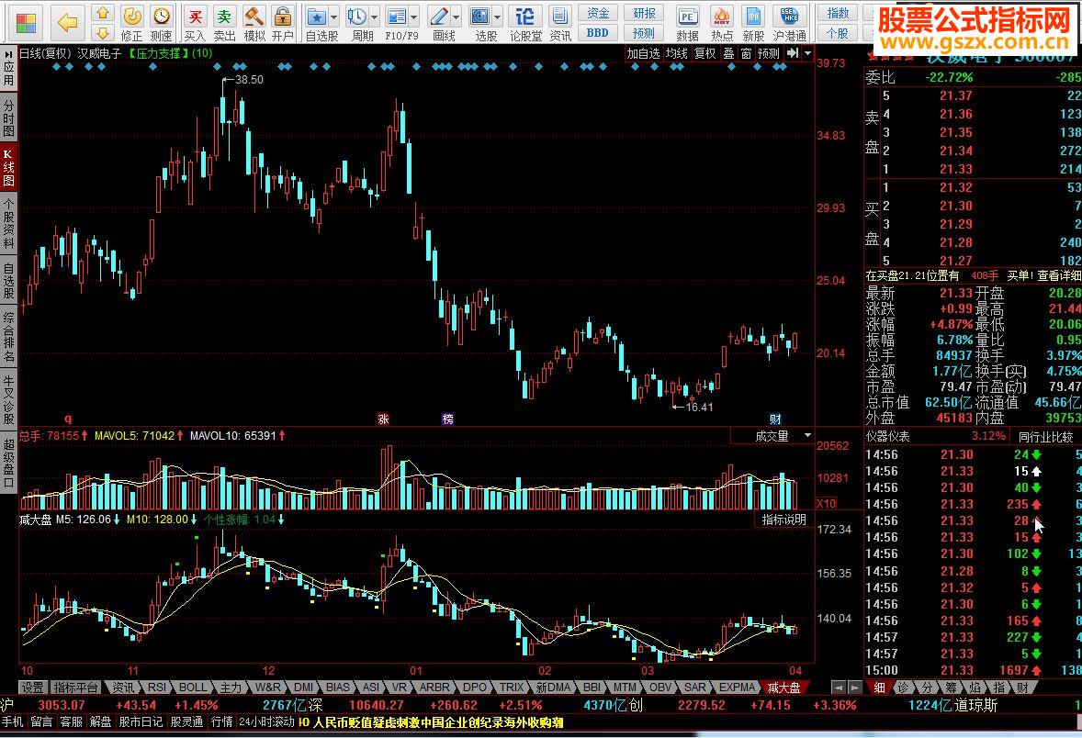
Task: Click the scrolling news headline in ticker
Action: [x=432, y=722]
